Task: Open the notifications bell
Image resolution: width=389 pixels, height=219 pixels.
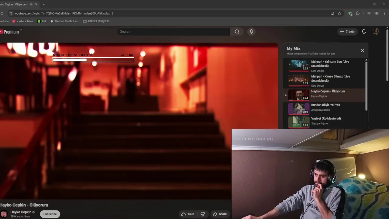Action: click(364, 32)
